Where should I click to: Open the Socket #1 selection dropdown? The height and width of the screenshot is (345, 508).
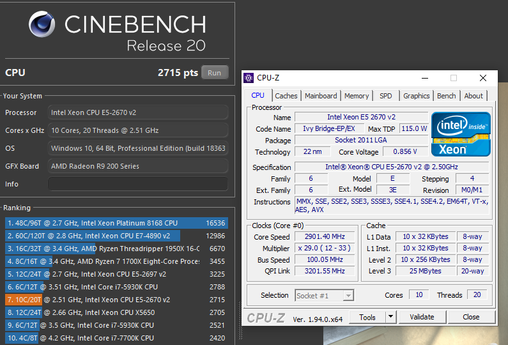[x=325, y=295]
